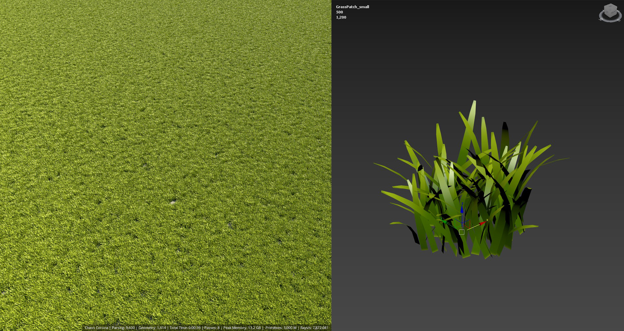Click the W direction on the ViewCube compass
This screenshot has width=624, height=331.
601,19
